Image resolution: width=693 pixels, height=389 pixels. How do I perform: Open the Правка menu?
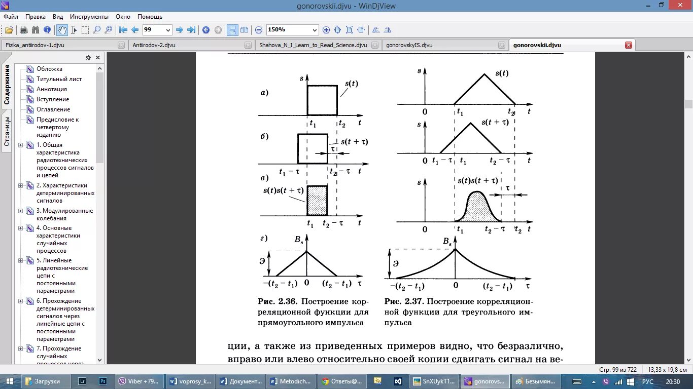point(36,17)
